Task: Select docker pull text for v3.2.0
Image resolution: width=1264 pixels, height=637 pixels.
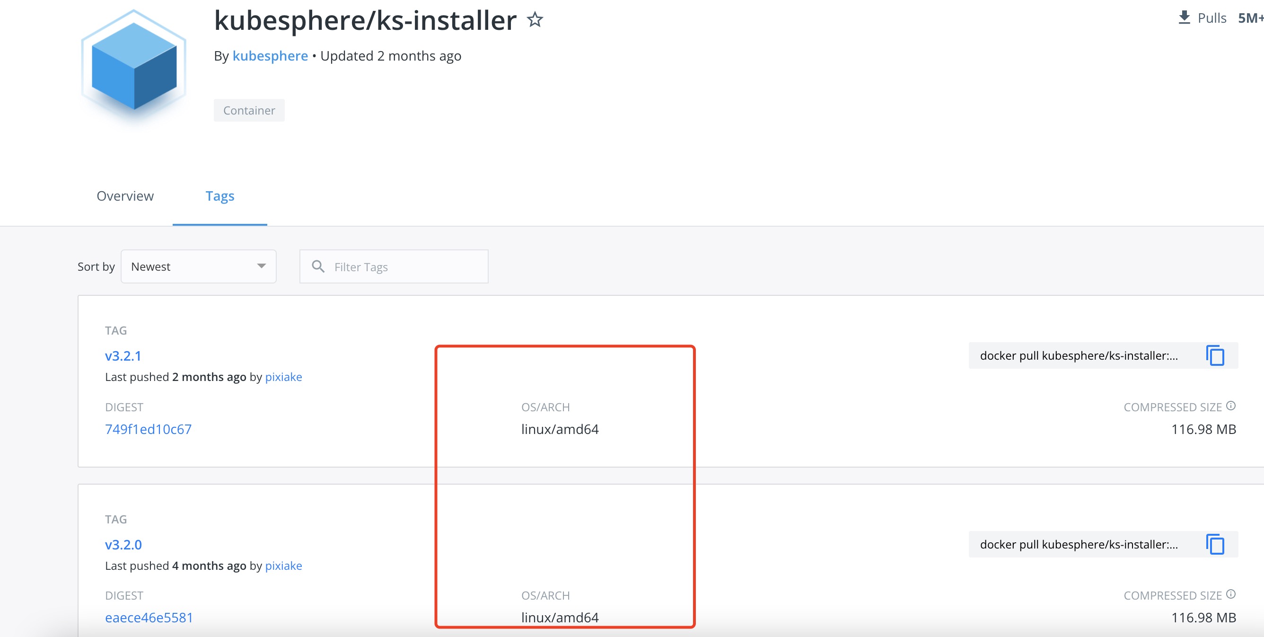Action: tap(1079, 544)
